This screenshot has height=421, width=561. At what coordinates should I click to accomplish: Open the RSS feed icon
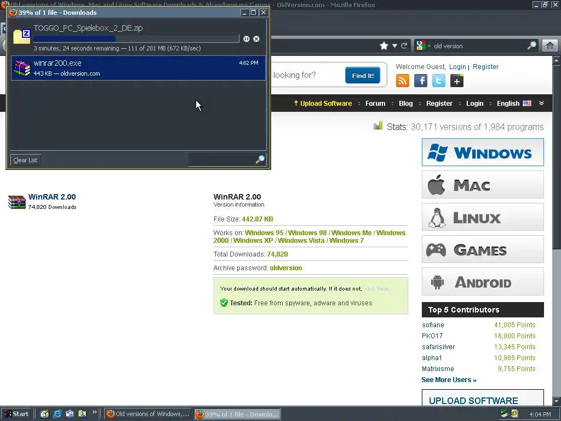[x=403, y=81]
